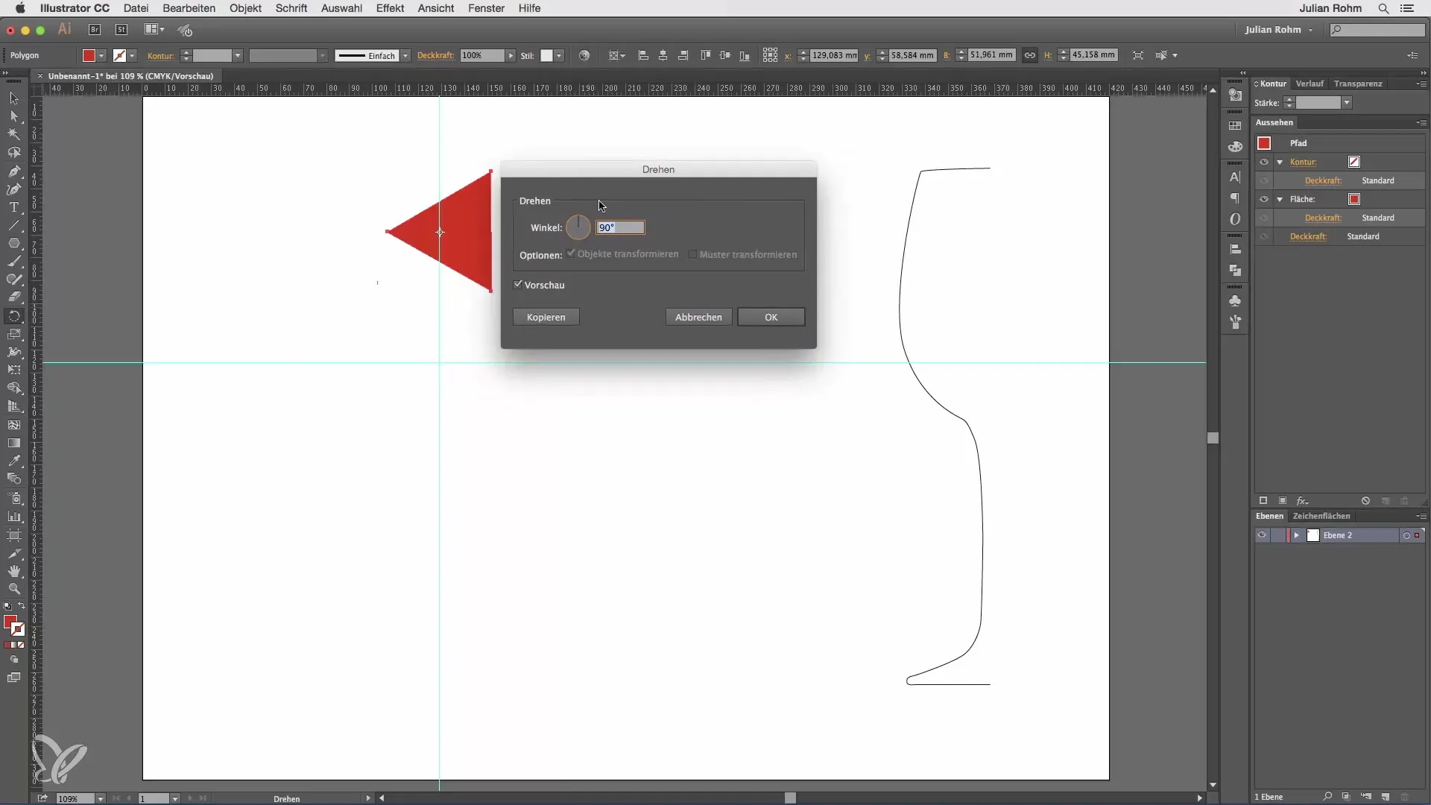Toggle Objekte transformieren checkbox
The image size is (1431, 805).
[x=571, y=253]
